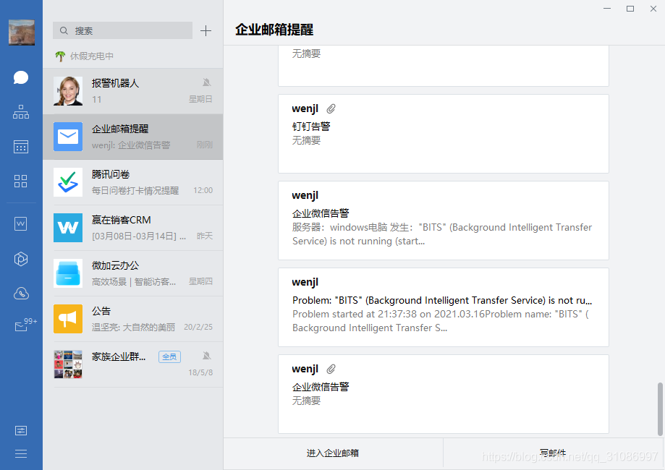Open the 报警机器人 conversation
This screenshot has width=665, height=470.
(x=132, y=91)
